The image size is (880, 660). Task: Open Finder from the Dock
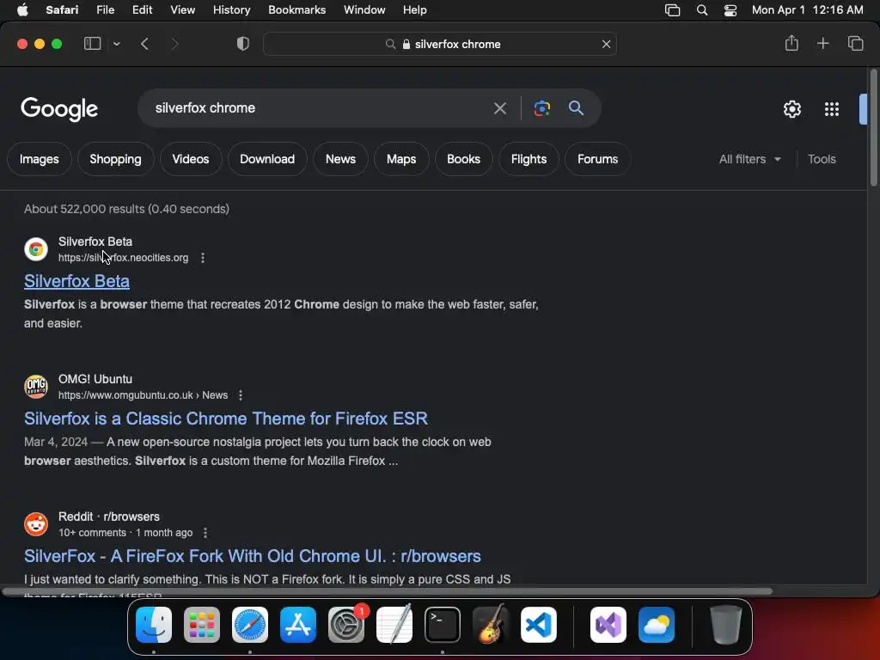(x=154, y=625)
